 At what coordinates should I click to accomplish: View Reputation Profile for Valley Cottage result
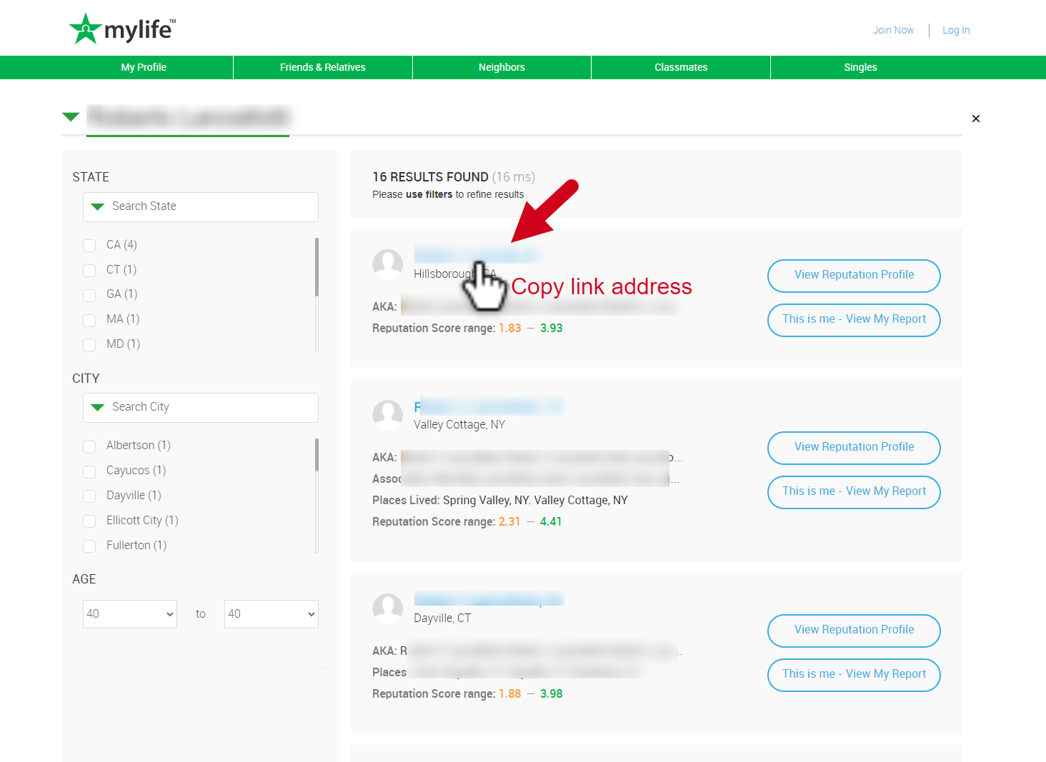tap(854, 448)
